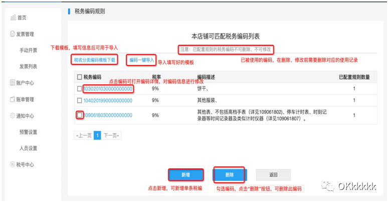Click the invoice document icon beside 发票管理
This screenshot has width=388, height=202.
click(13, 34)
